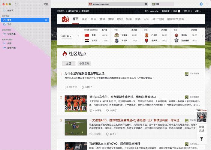Screen dimensions: 211x150
Task: Click the 虎扑首页 top link
Action: (x=85, y=11)
